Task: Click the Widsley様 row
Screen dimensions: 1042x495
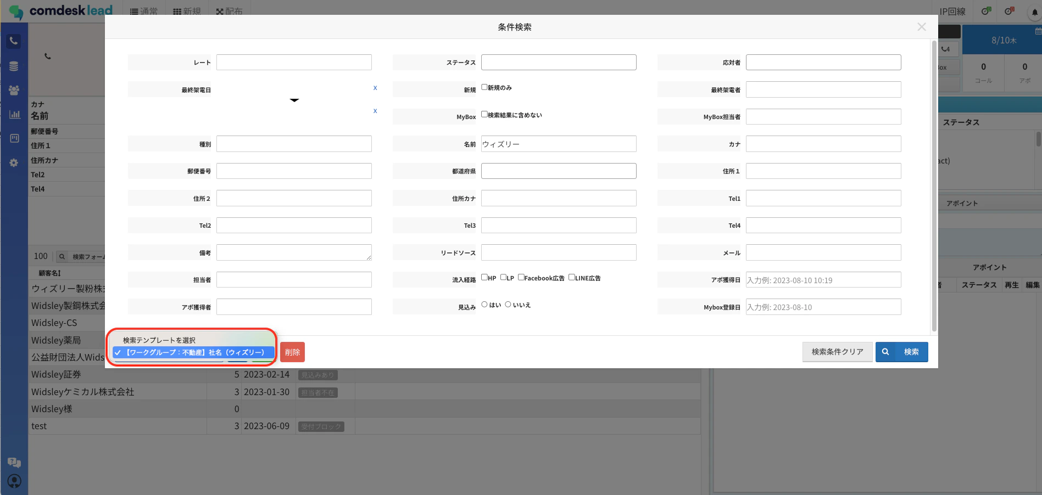Action: click(365, 409)
